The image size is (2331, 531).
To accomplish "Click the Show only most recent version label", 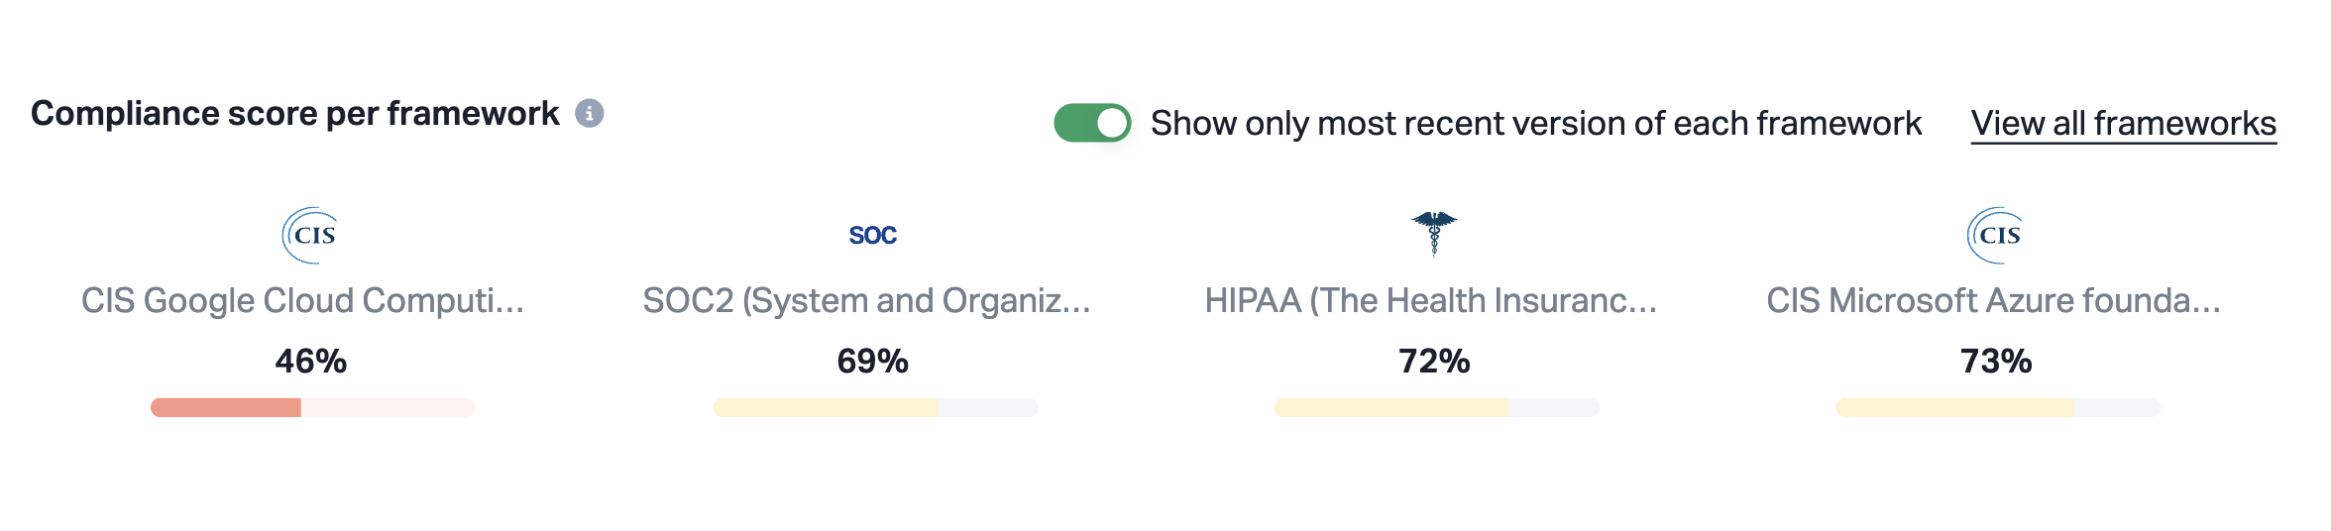I will pyautogui.click(x=1535, y=124).
